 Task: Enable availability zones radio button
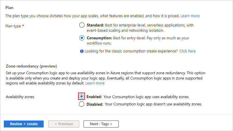82,96
